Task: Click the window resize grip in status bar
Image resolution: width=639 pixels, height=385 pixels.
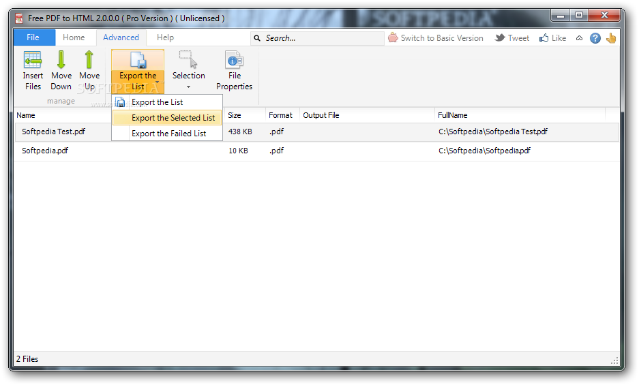Action: pos(614,360)
